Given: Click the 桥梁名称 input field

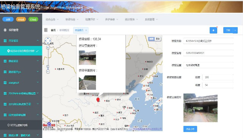Looking at the screenshot, I should click(208, 41).
